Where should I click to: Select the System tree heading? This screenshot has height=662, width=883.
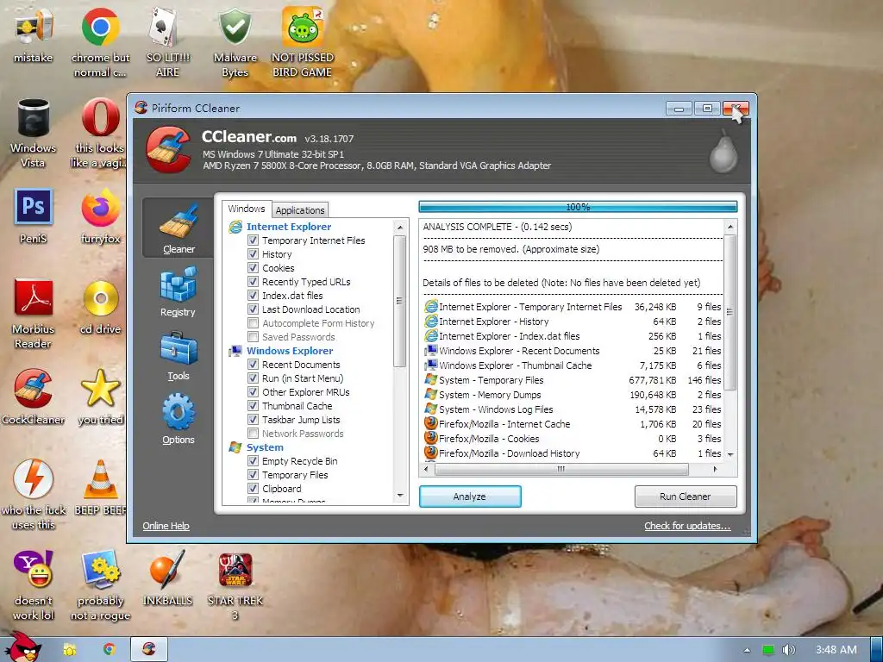(265, 447)
